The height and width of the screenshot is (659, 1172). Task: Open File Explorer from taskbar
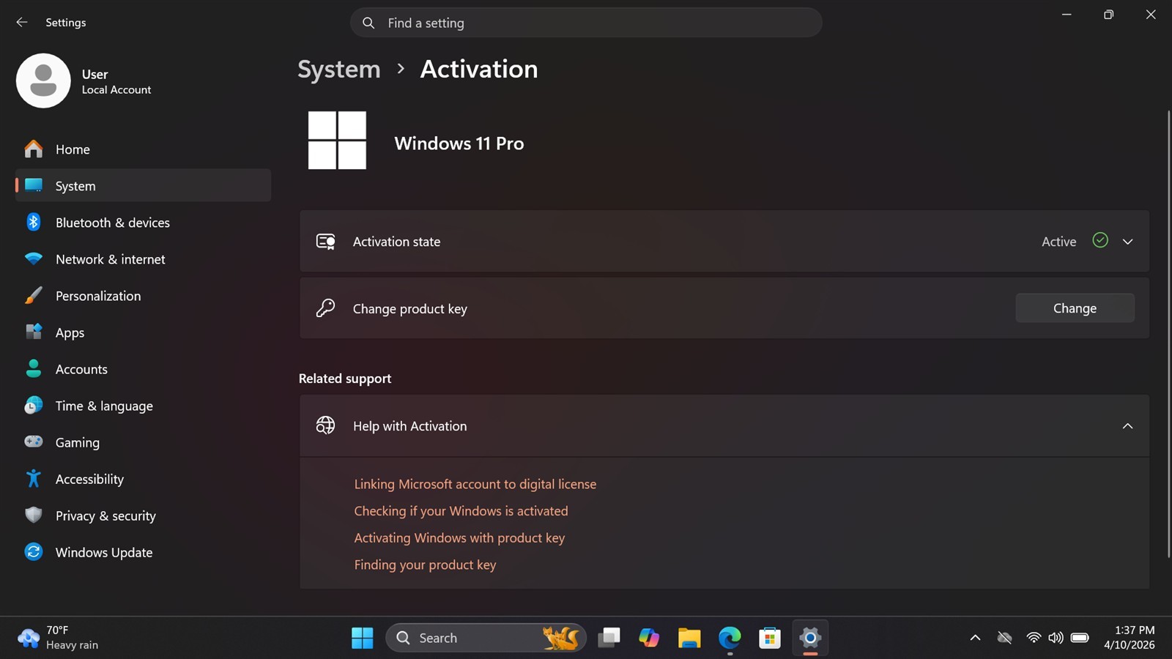click(x=689, y=638)
